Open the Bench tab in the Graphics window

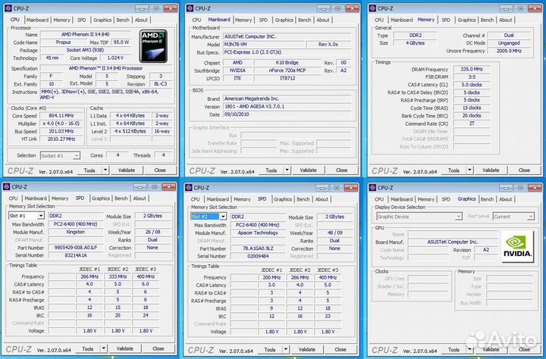pos(487,199)
